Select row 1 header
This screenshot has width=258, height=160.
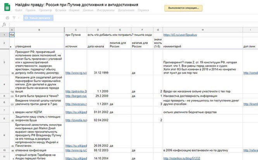pos(4,35)
